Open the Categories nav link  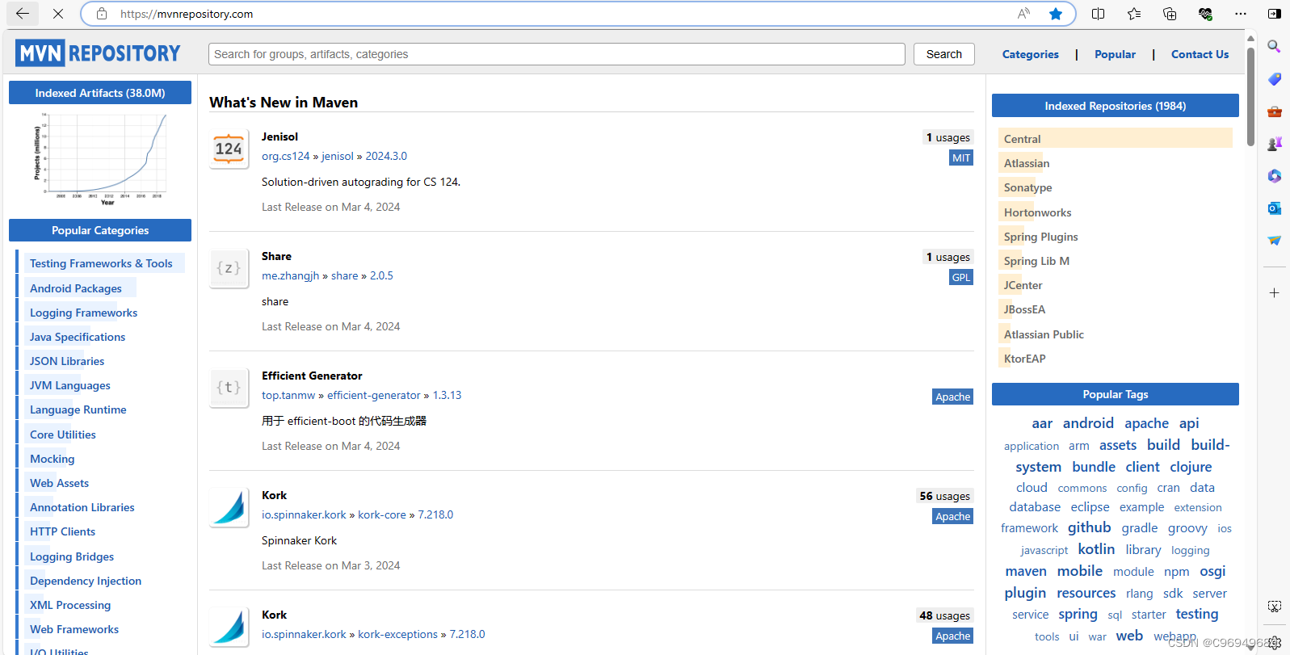[1030, 54]
